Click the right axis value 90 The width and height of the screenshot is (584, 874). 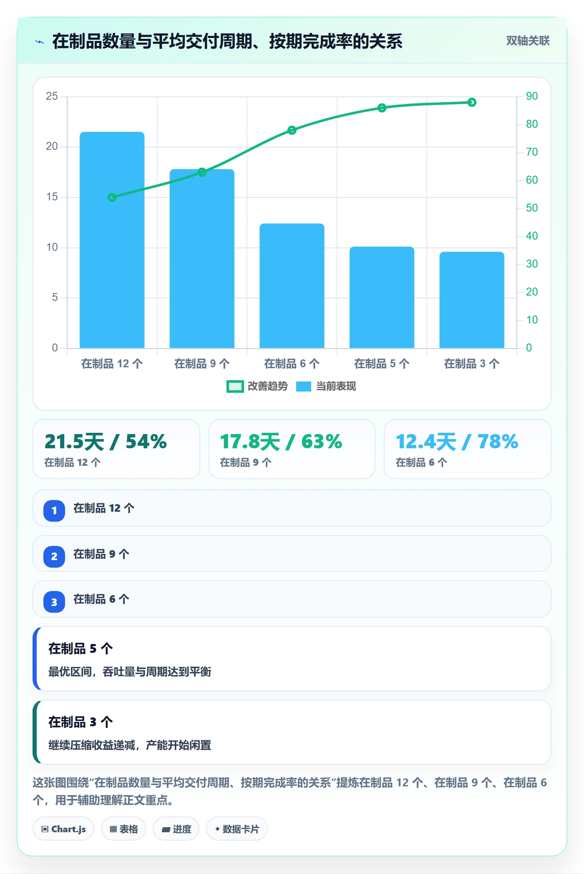[x=532, y=96]
